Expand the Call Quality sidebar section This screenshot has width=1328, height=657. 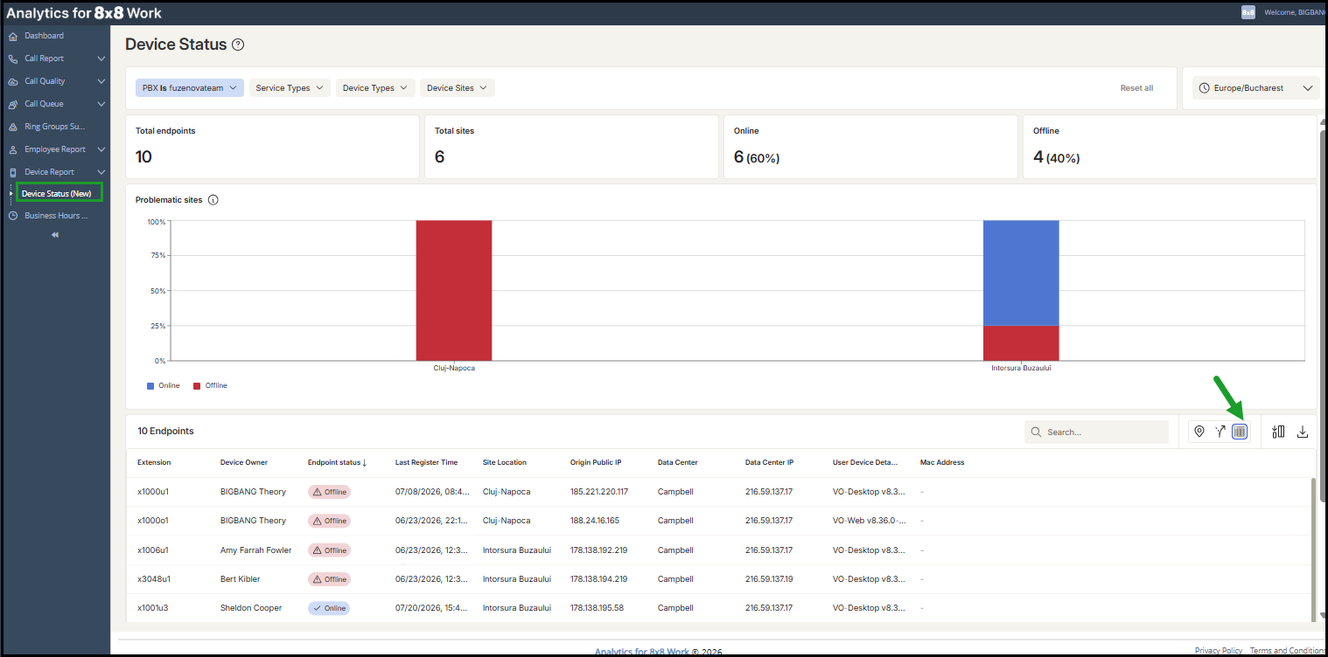pyautogui.click(x=56, y=81)
